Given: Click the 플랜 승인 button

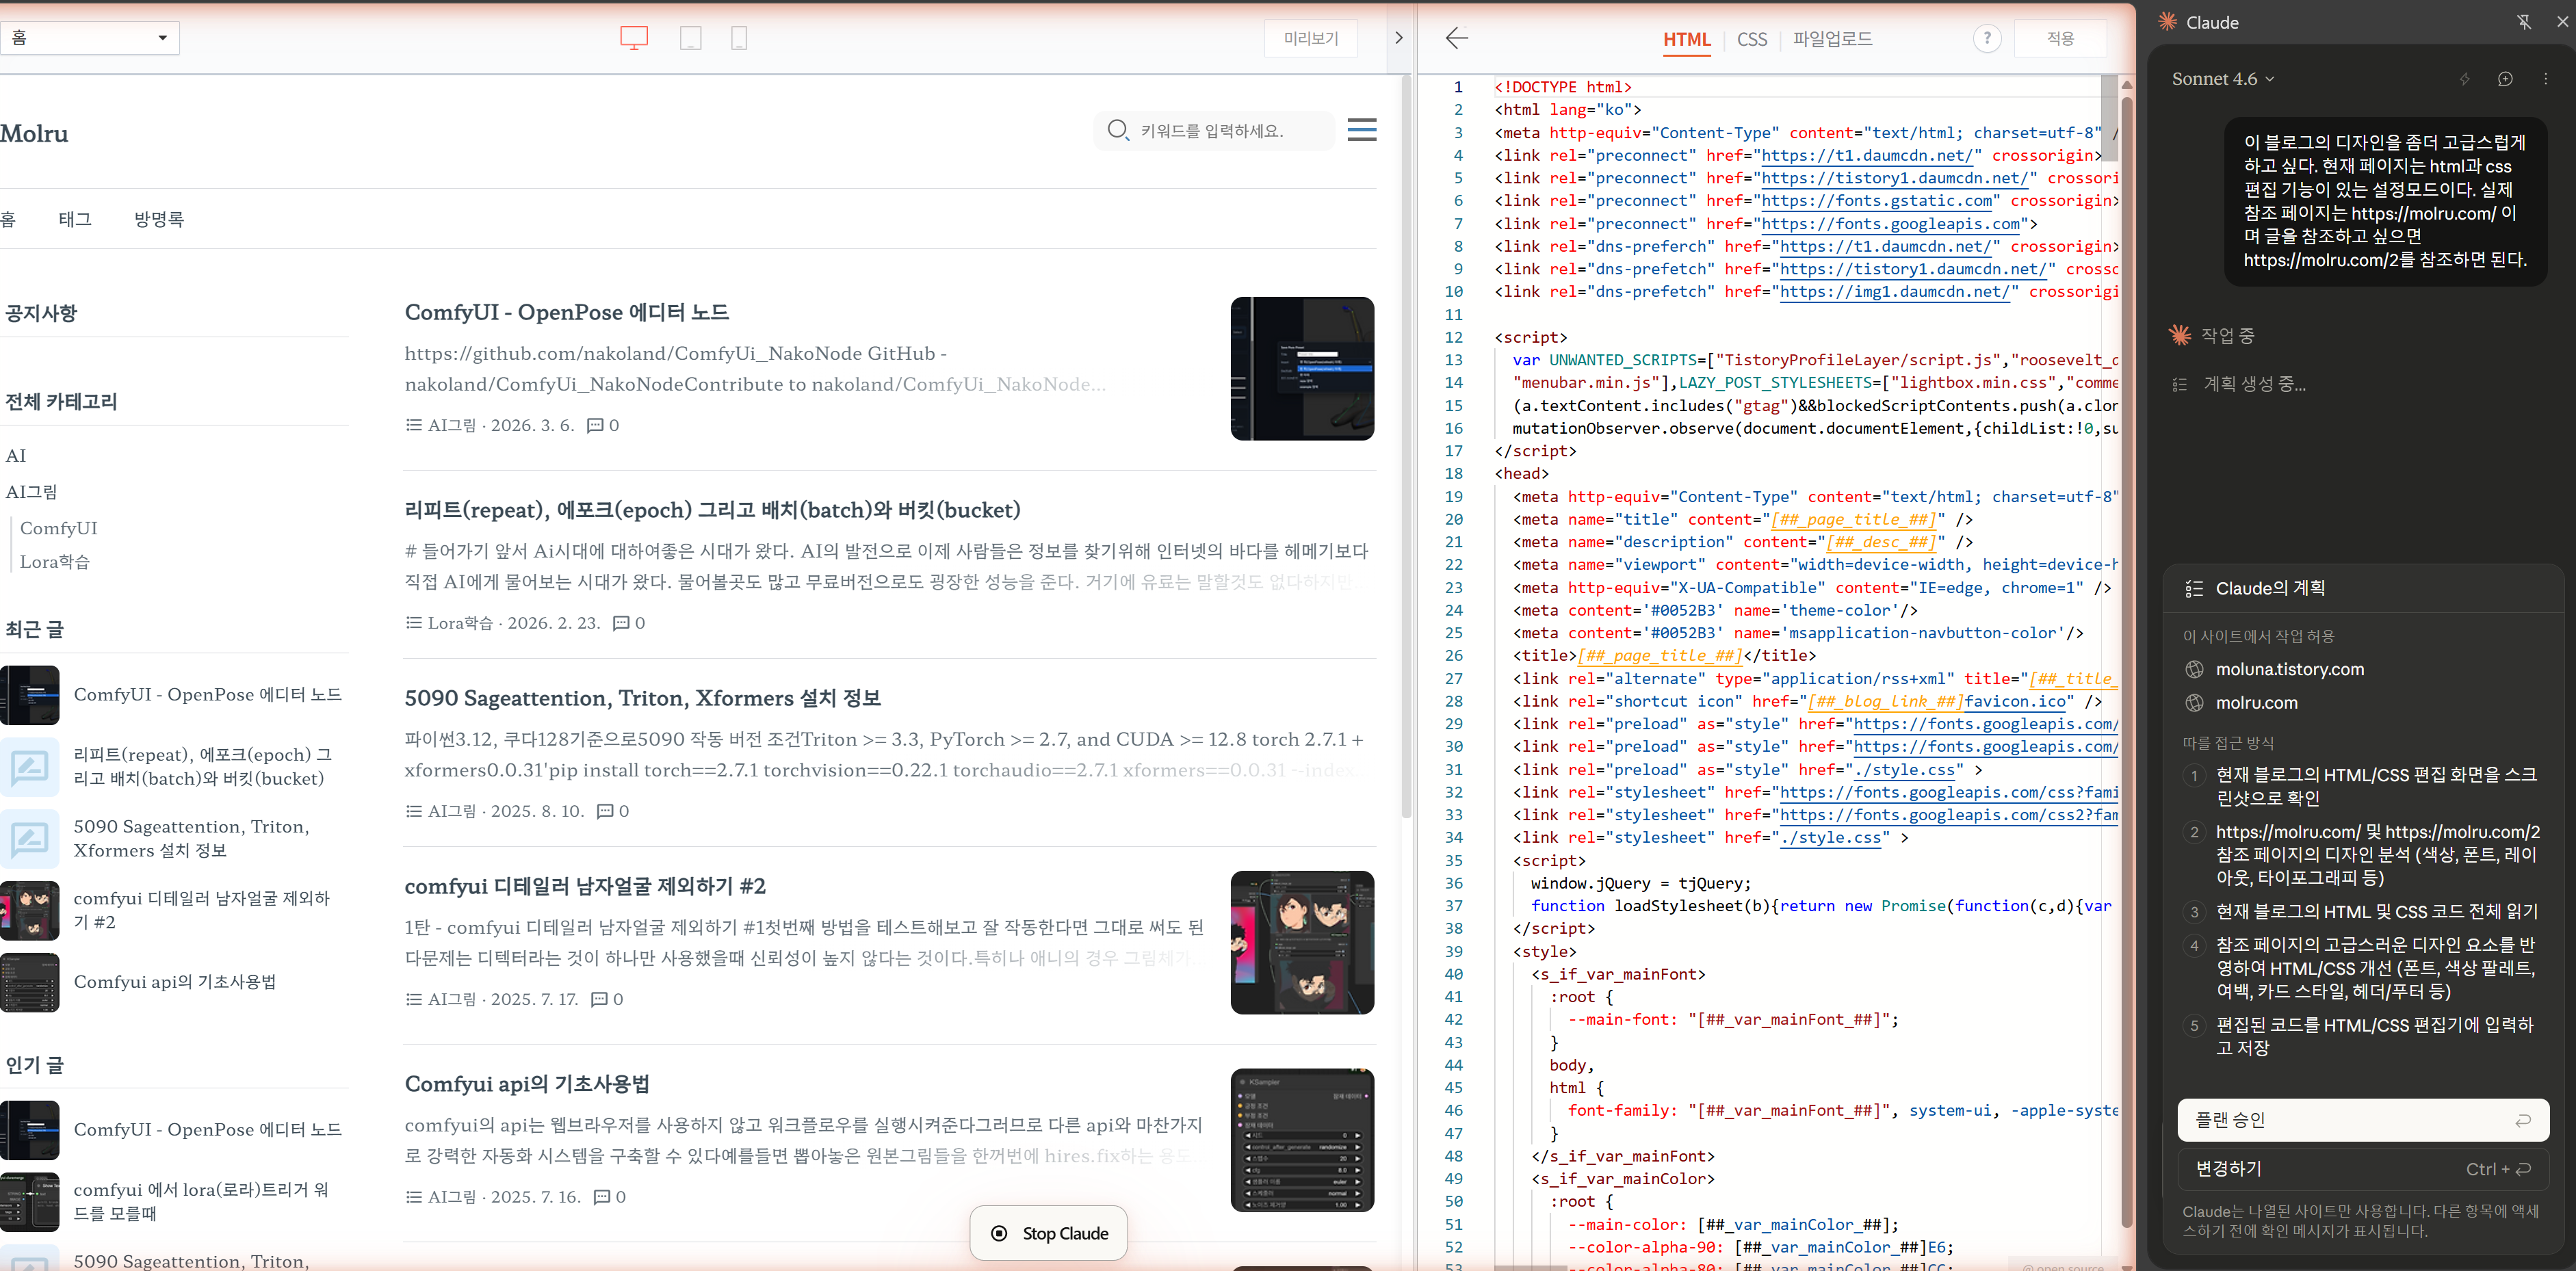Looking at the screenshot, I should [2362, 1120].
